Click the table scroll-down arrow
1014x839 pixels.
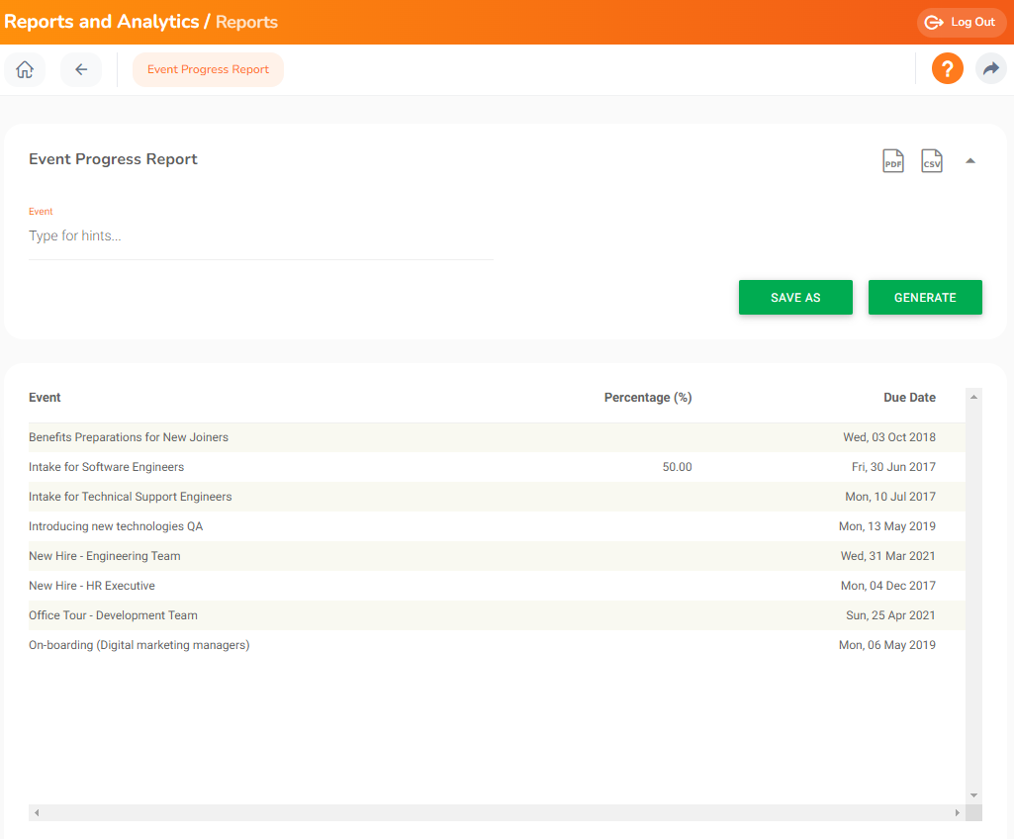973,795
